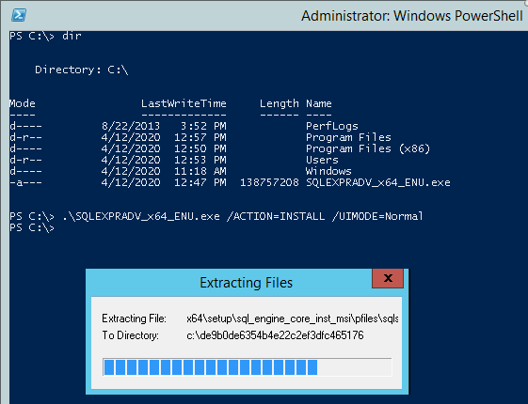This screenshot has width=528, height=404.
Task: Click the /ACTION=INSTALL argument
Action: point(276,216)
